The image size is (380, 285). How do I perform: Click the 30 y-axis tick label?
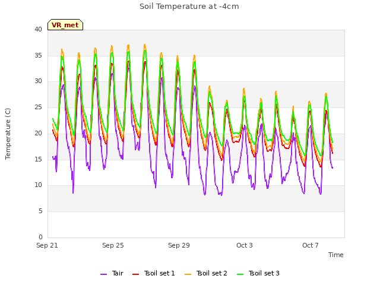pyautogui.click(x=38, y=81)
